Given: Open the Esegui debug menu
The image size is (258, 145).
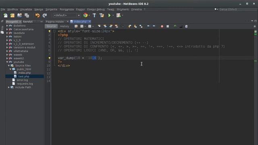Looking at the screenshot, I should click(96, 10).
